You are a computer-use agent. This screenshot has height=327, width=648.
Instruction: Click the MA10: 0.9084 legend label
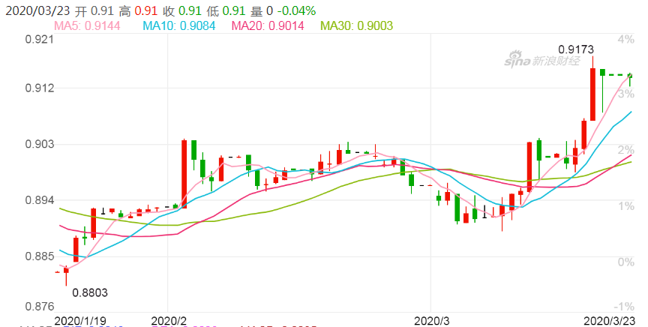179,25
